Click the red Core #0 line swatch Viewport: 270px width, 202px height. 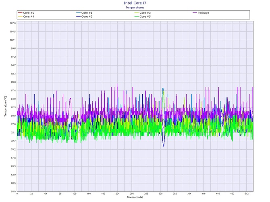20,13
